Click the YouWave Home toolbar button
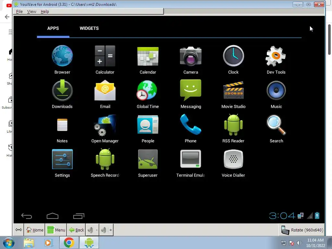332x249 pixels. coord(34,230)
